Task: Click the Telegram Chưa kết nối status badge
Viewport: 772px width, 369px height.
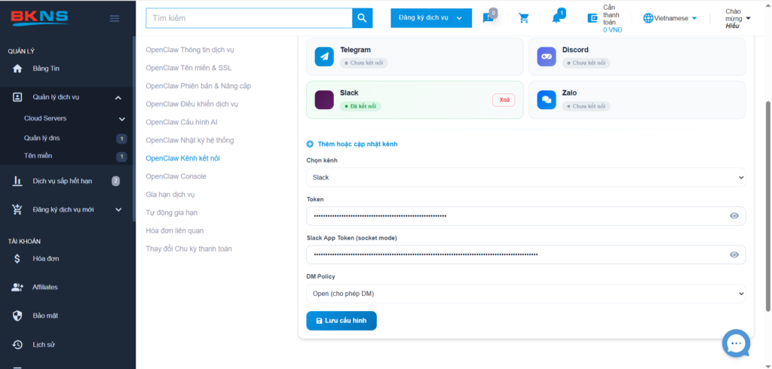Action: click(364, 63)
